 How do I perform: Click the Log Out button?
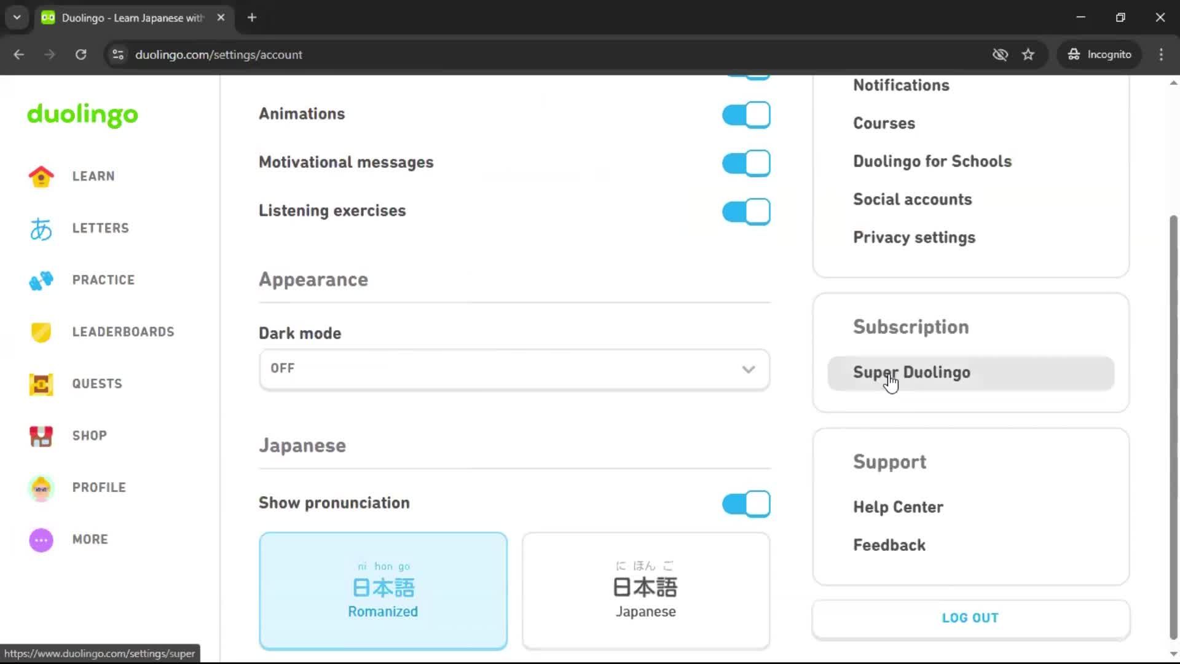coord(970,618)
